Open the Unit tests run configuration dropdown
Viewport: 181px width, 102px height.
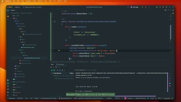[135, 7]
